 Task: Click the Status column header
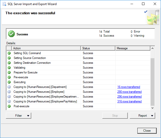tap(98, 48)
